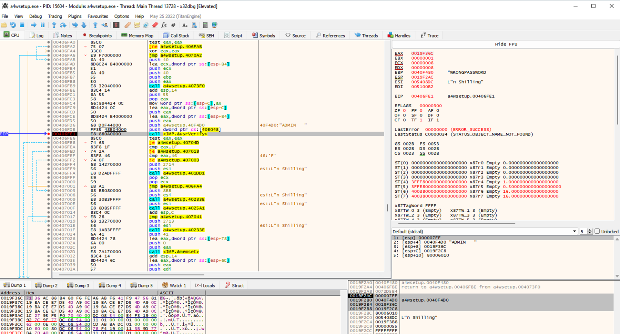Increase the argument count stepper value
This screenshot has height=334, width=620.
tap(590, 230)
